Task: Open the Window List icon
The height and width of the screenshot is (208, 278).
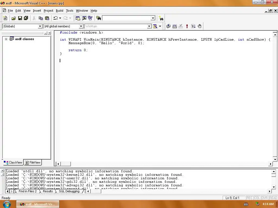Action: tap(90, 18)
